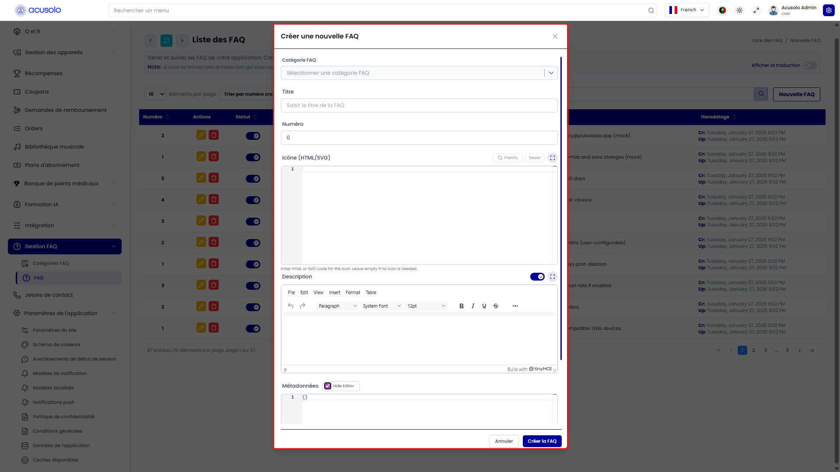840x472 pixels.
Task: Click the Strikethrough formatting icon
Action: [x=496, y=306]
